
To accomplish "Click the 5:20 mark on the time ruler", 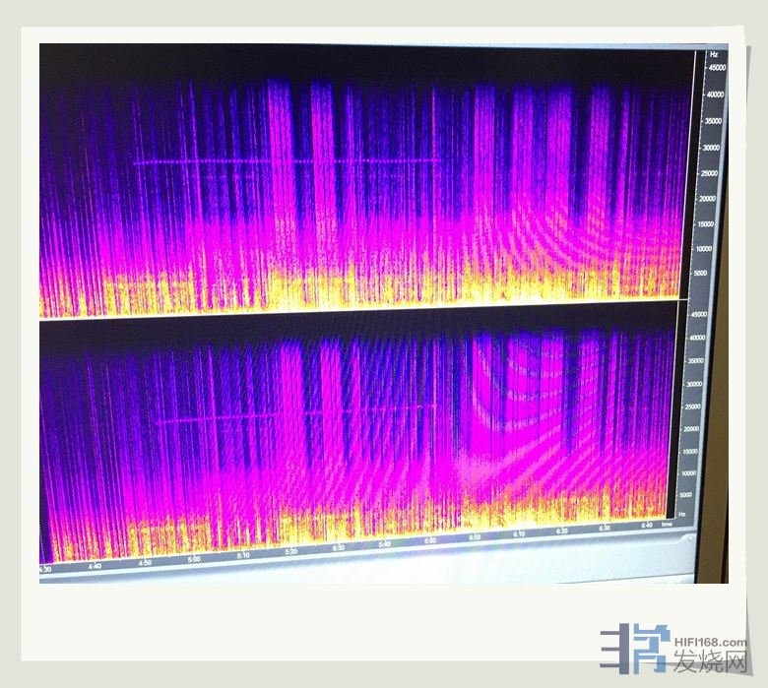I will [290, 551].
